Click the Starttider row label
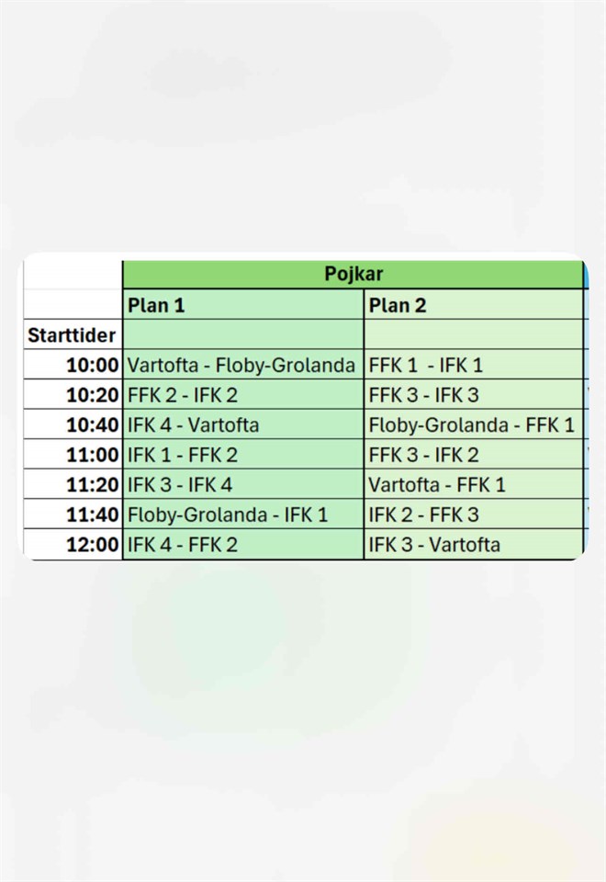The height and width of the screenshot is (882, 606). tap(73, 334)
